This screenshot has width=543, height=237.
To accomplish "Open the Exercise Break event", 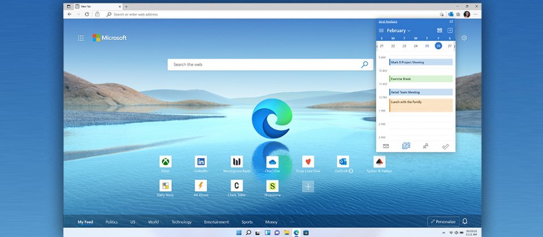I will point(421,79).
